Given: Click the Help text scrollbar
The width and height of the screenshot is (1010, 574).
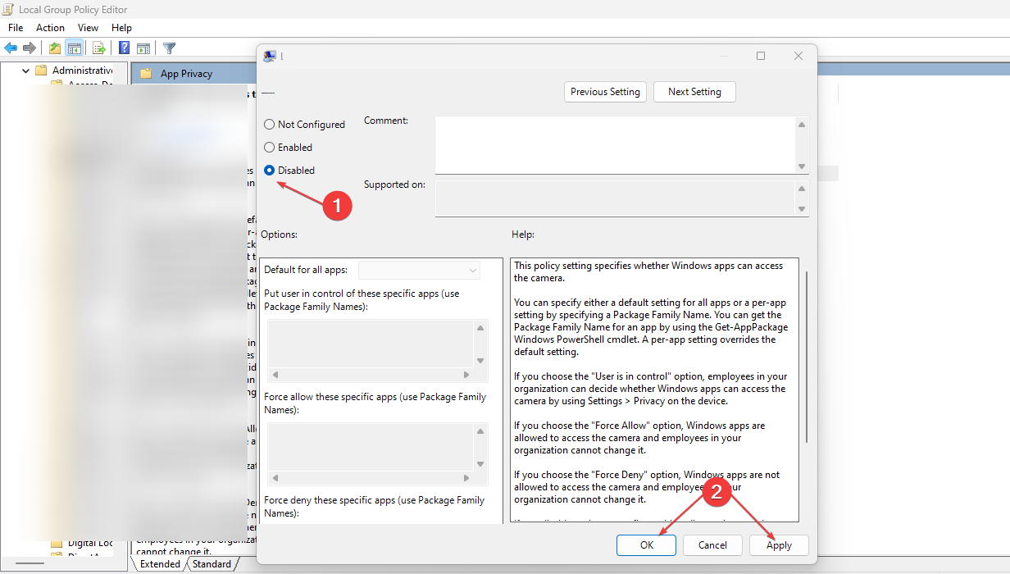Looking at the screenshot, I should [x=807, y=357].
